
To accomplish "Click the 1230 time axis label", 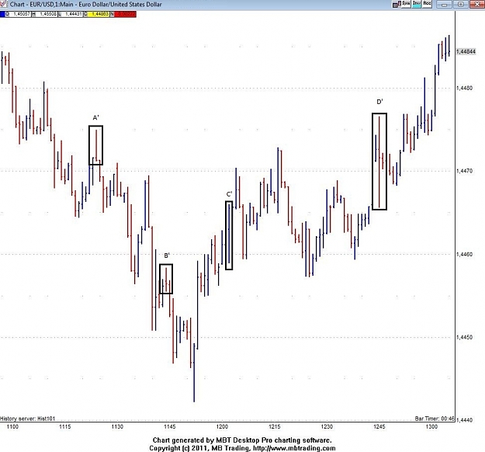I will (x=327, y=426).
